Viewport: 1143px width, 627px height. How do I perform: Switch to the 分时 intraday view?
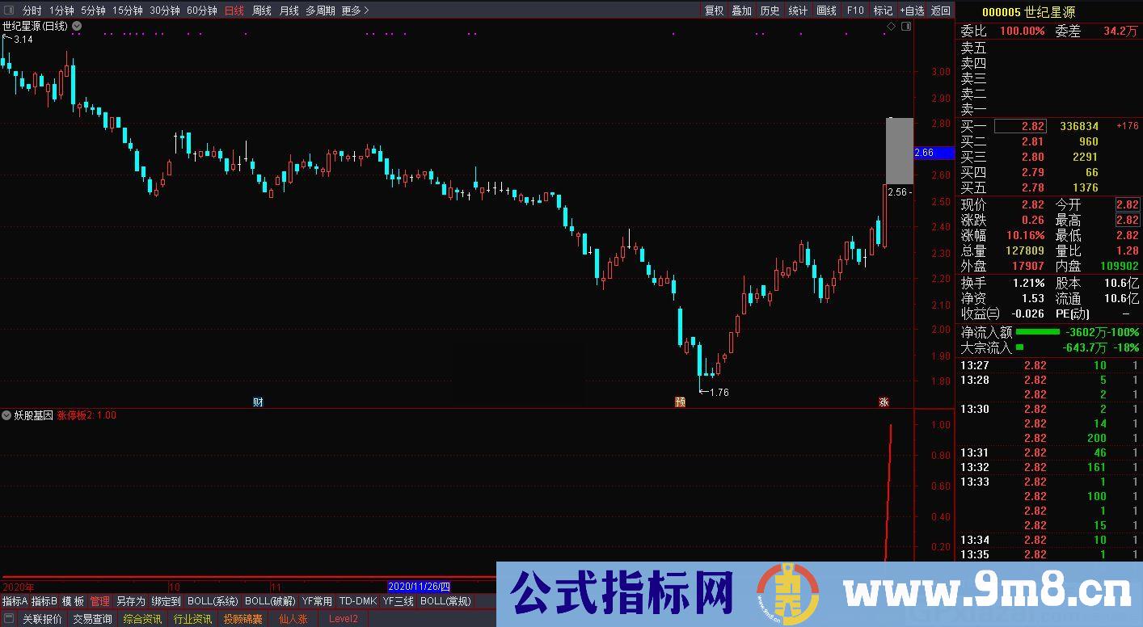coord(32,11)
